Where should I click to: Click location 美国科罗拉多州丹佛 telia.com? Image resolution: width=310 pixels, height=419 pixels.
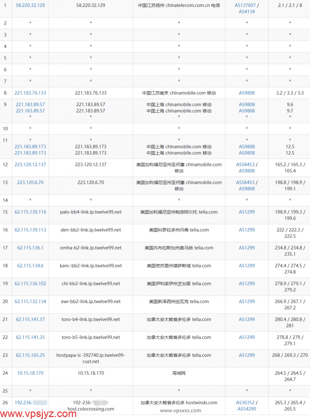[x=179, y=230]
